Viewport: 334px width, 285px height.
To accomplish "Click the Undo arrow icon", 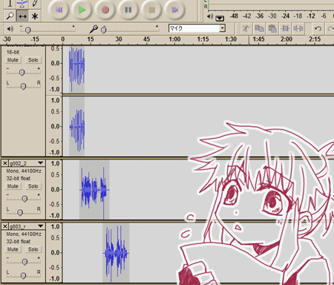I will click(318, 29).
